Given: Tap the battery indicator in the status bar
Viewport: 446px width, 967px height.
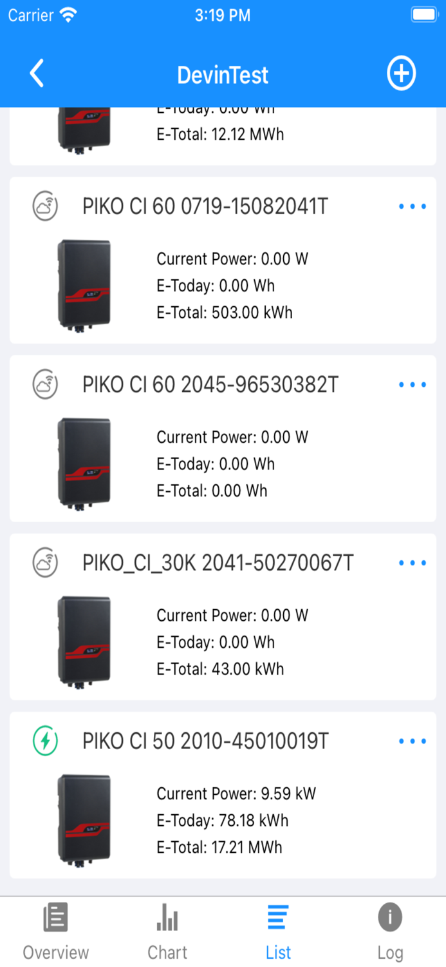Looking at the screenshot, I should coord(423,15).
